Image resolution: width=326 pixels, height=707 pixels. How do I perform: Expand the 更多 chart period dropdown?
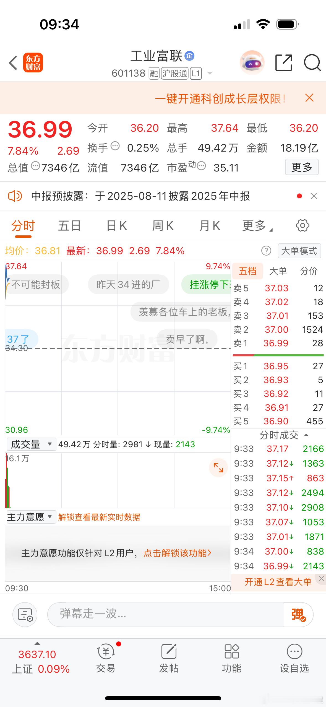(x=257, y=226)
